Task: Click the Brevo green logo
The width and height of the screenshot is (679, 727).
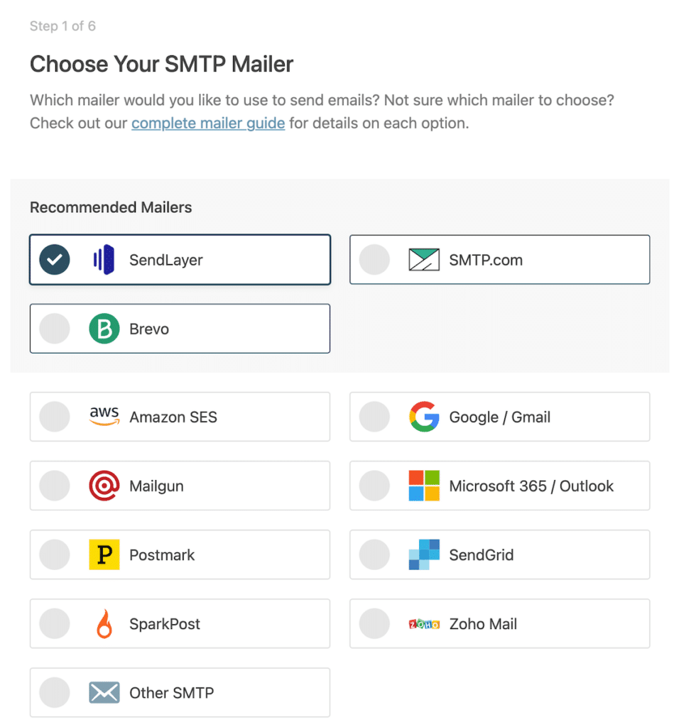Action: click(x=104, y=328)
